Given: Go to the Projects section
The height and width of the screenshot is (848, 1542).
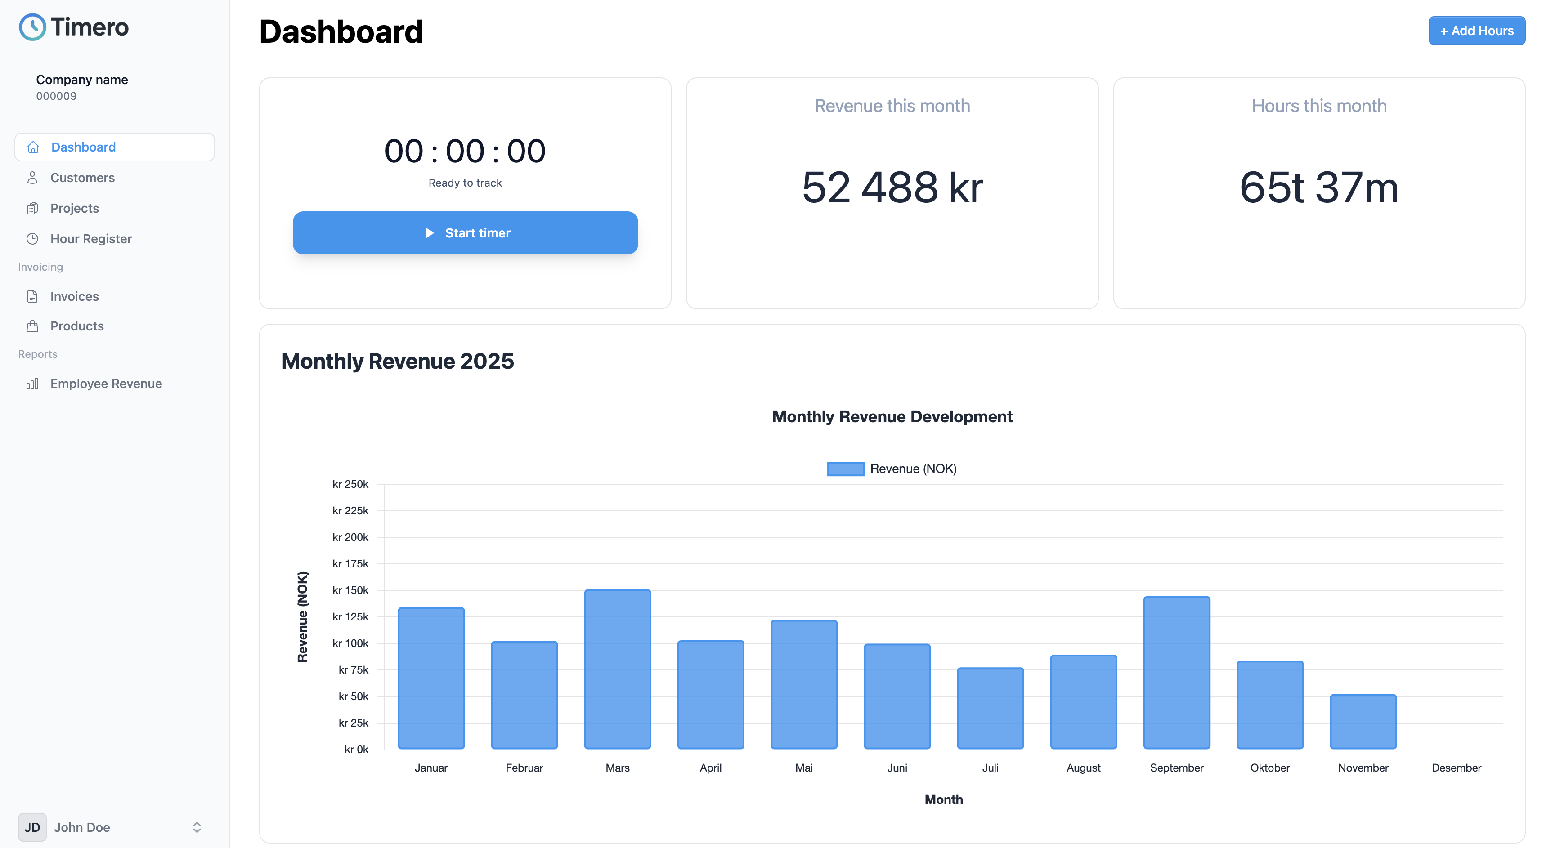Looking at the screenshot, I should (x=115, y=208).
